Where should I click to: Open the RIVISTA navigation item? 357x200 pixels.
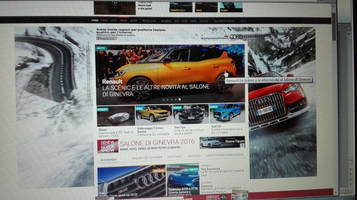[x=204, y=21]
